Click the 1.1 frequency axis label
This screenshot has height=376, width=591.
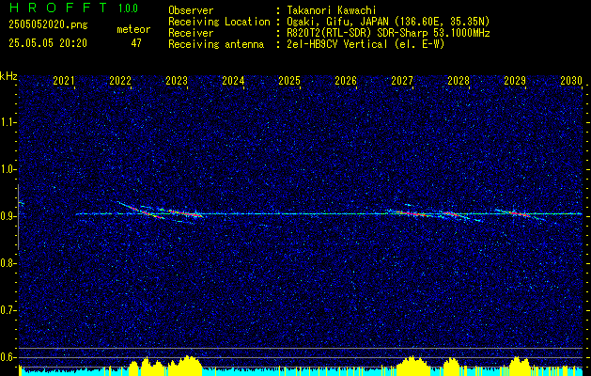click(x=8, y=122)
